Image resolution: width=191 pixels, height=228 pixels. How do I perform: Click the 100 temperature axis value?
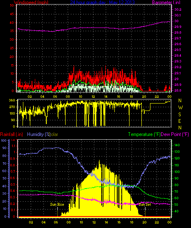177,172
